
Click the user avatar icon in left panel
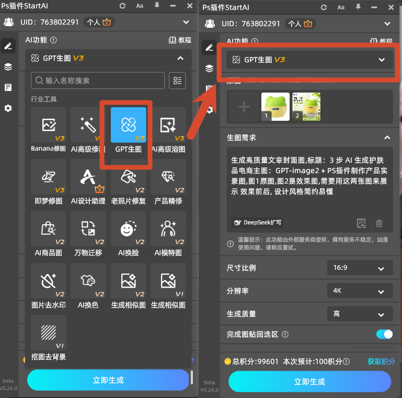[x=8, y=22]
